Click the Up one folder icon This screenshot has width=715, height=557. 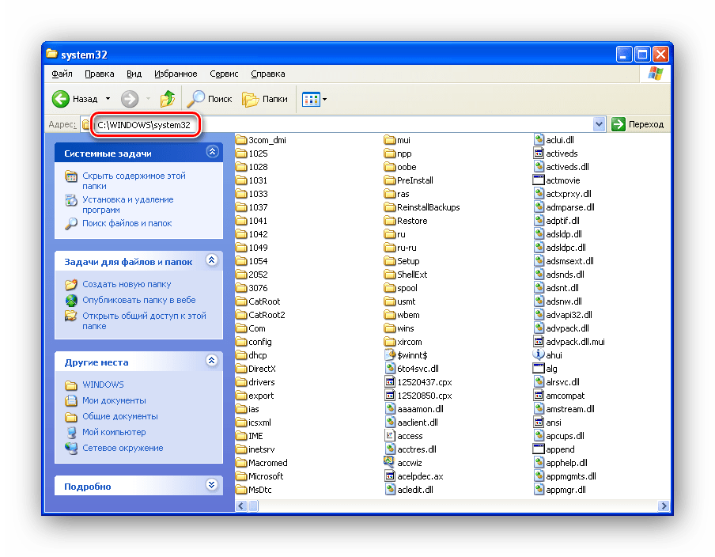click(167, 99)
